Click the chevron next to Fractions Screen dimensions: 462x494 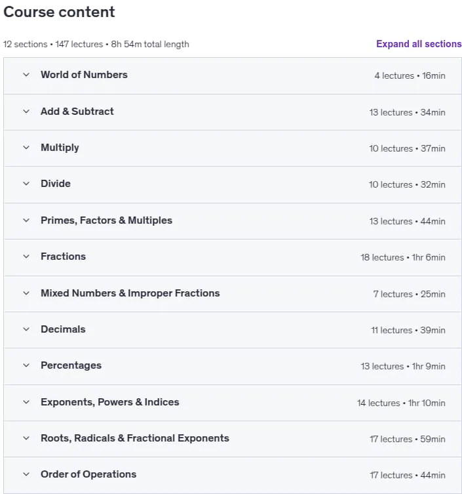26,257
